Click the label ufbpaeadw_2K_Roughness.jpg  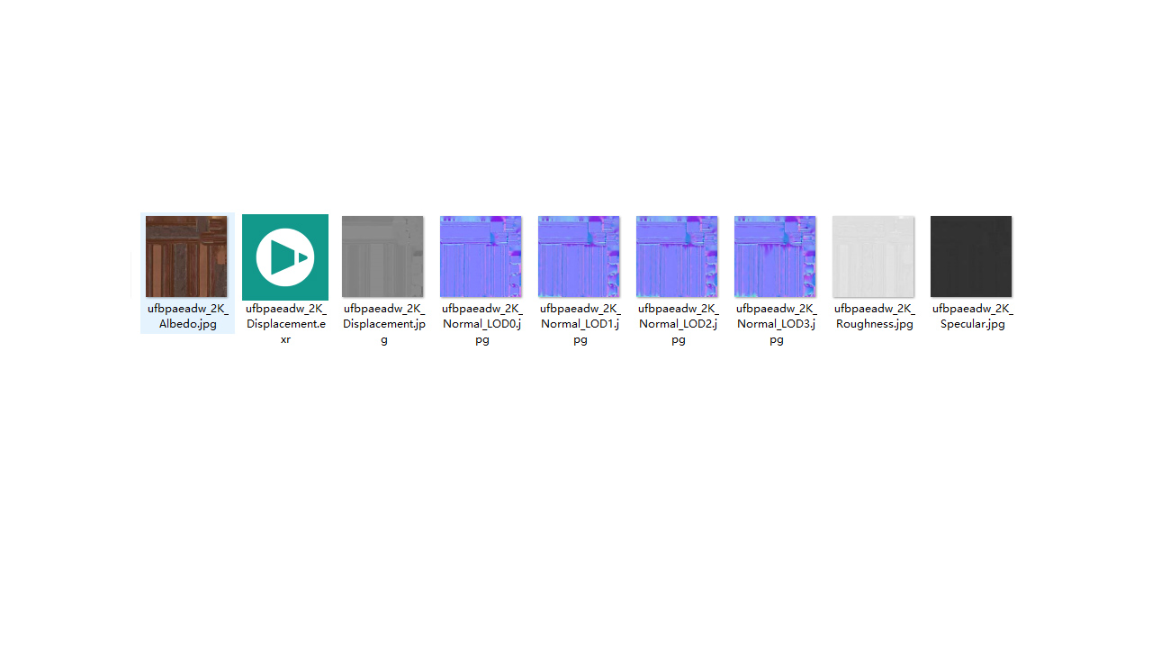875,316
